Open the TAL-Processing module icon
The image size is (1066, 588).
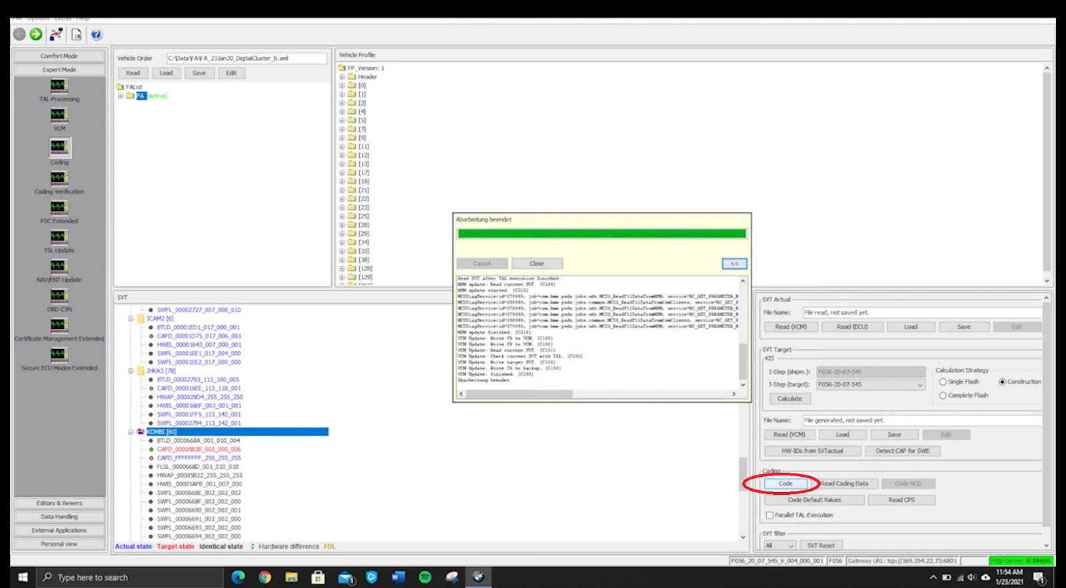click(59, 86)
